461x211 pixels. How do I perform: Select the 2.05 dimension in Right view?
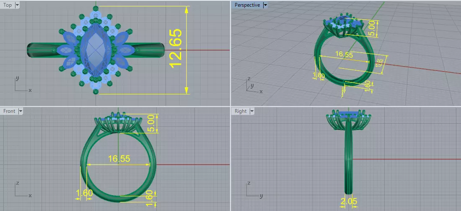click(x=349, y=201)
